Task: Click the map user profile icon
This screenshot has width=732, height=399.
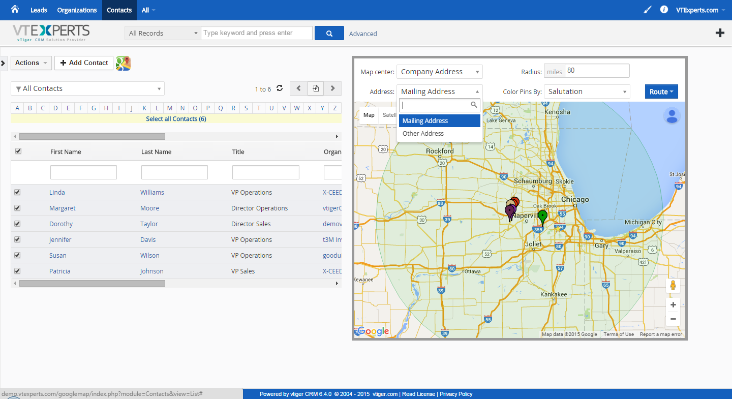Action: (672, 116)
